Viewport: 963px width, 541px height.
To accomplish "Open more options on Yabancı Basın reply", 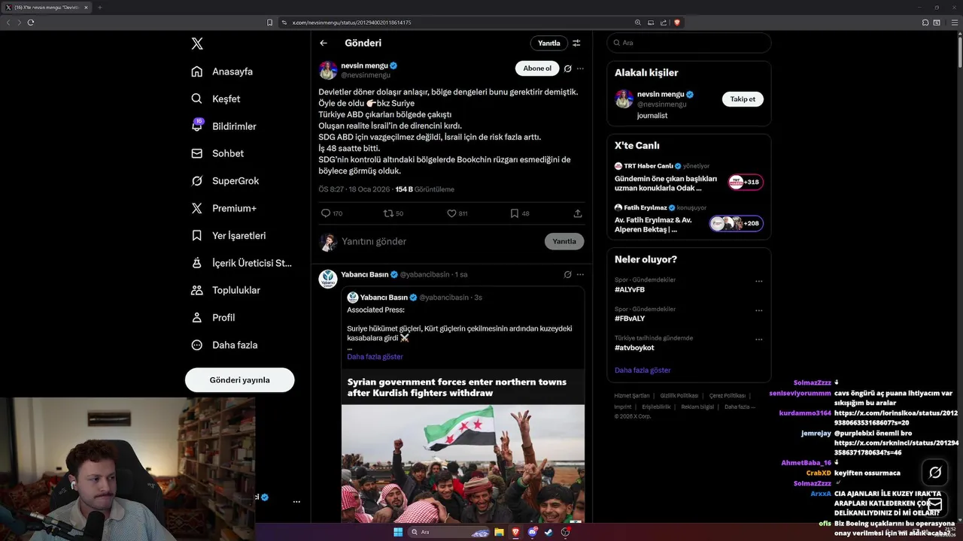I will [x=580, y=274].
